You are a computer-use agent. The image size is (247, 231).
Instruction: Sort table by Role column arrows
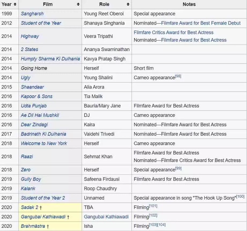tap(128, 4)
